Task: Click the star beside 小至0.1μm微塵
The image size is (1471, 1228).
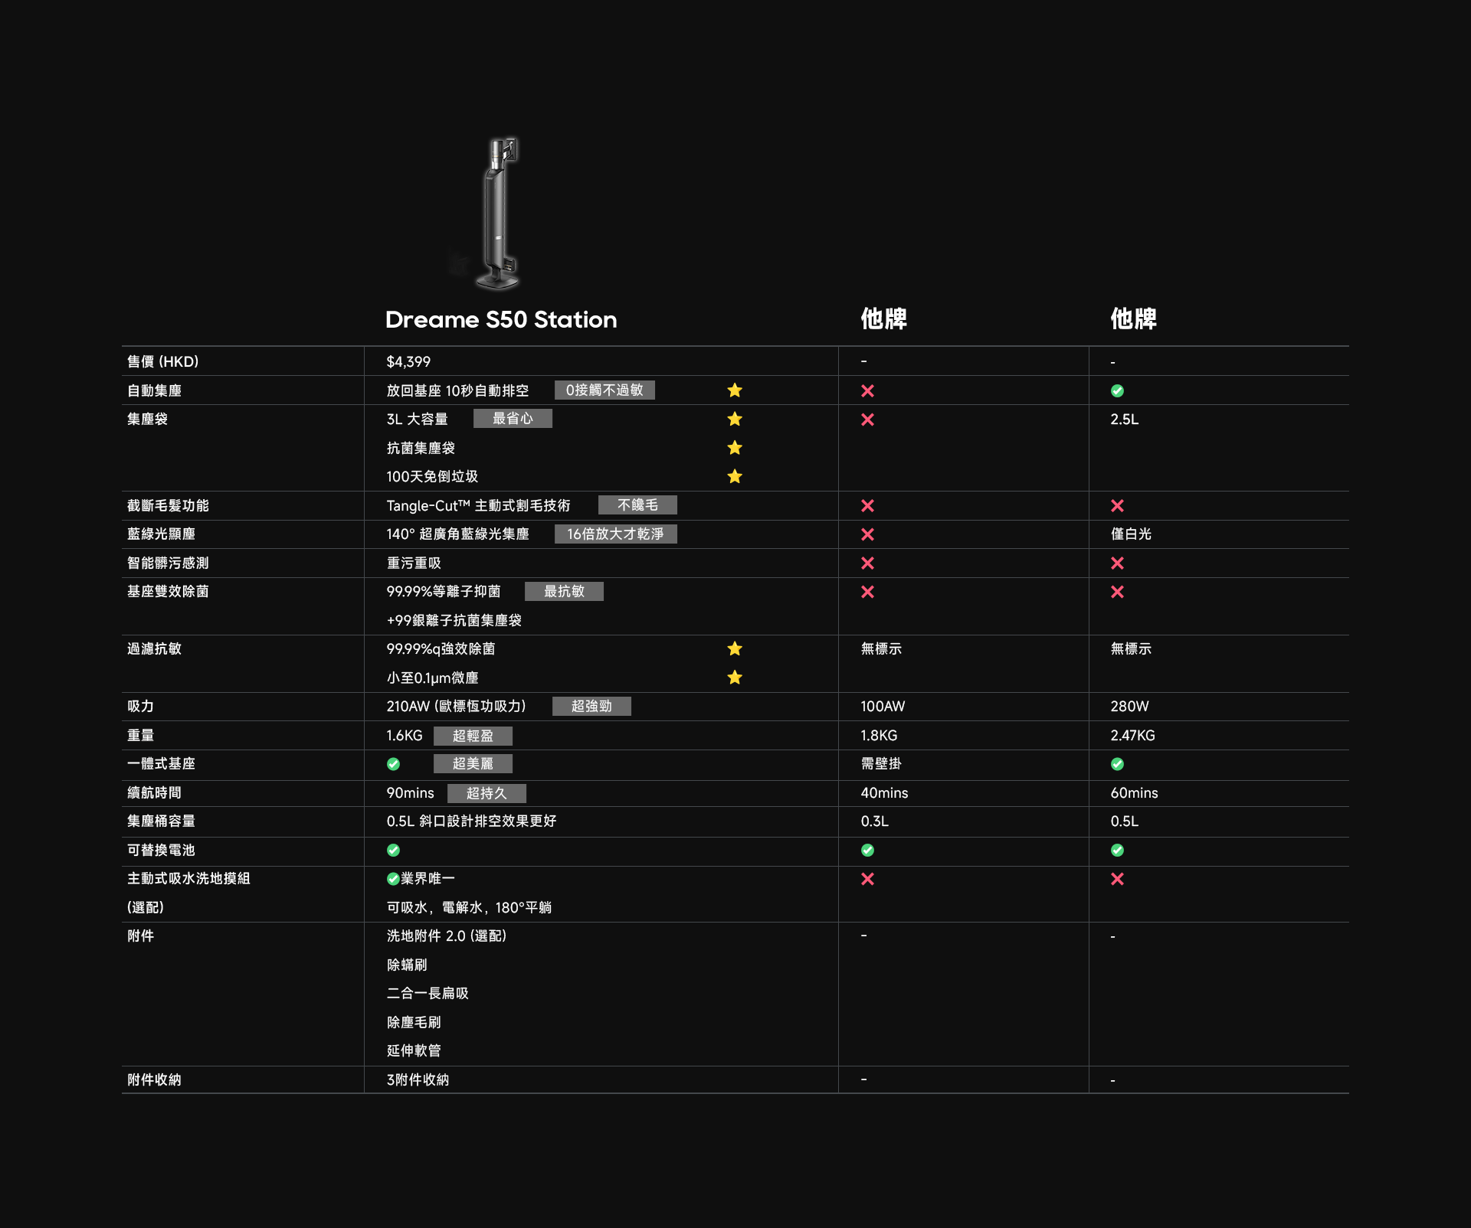Action: (735, 678)
